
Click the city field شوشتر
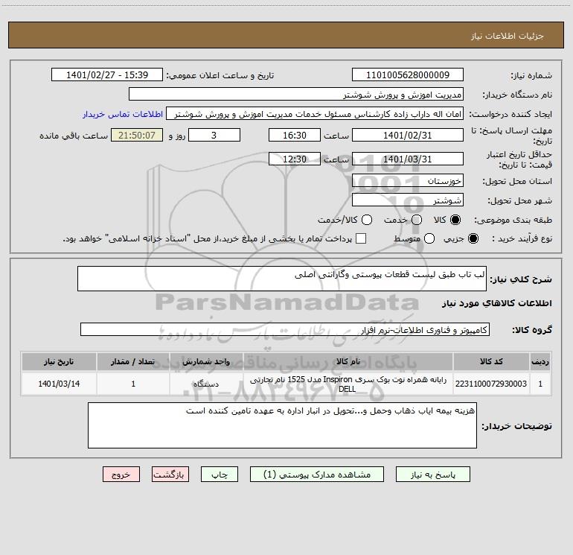(408, 200)
